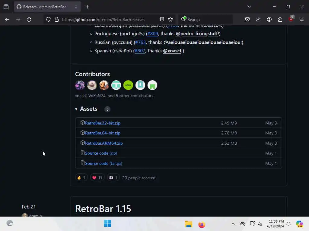Toggle heart reaction with 15
Viewport: 309px width, 231px height.
[97, 178]
